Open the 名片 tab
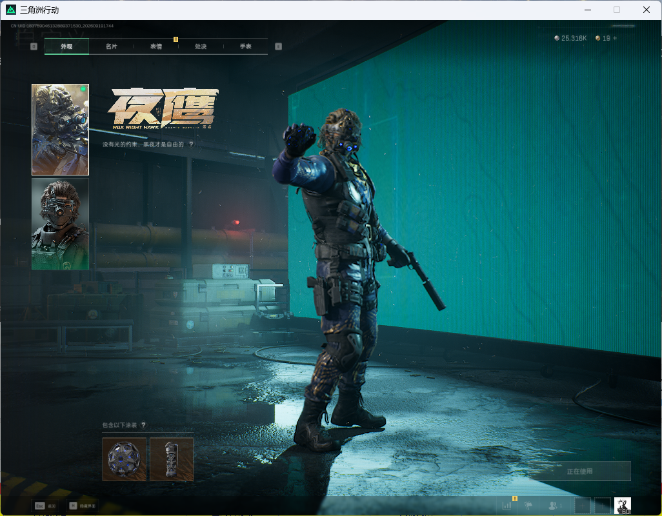Screen dimensions: 662x516 point(112,46)
